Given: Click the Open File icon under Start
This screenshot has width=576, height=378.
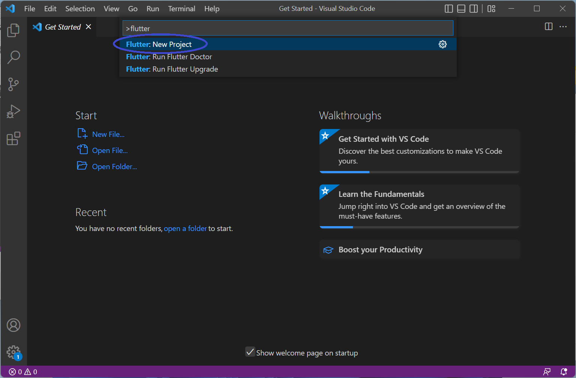Looking at the screenshot, I should tap(82, 150).
